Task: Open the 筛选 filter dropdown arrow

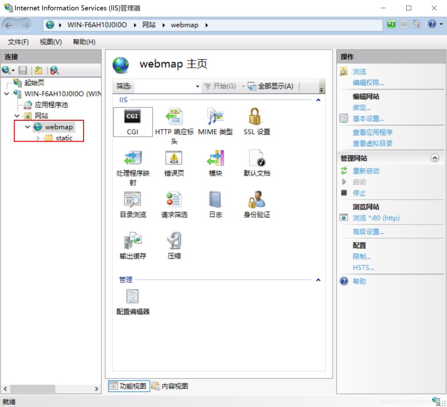Action: [198, 86]
